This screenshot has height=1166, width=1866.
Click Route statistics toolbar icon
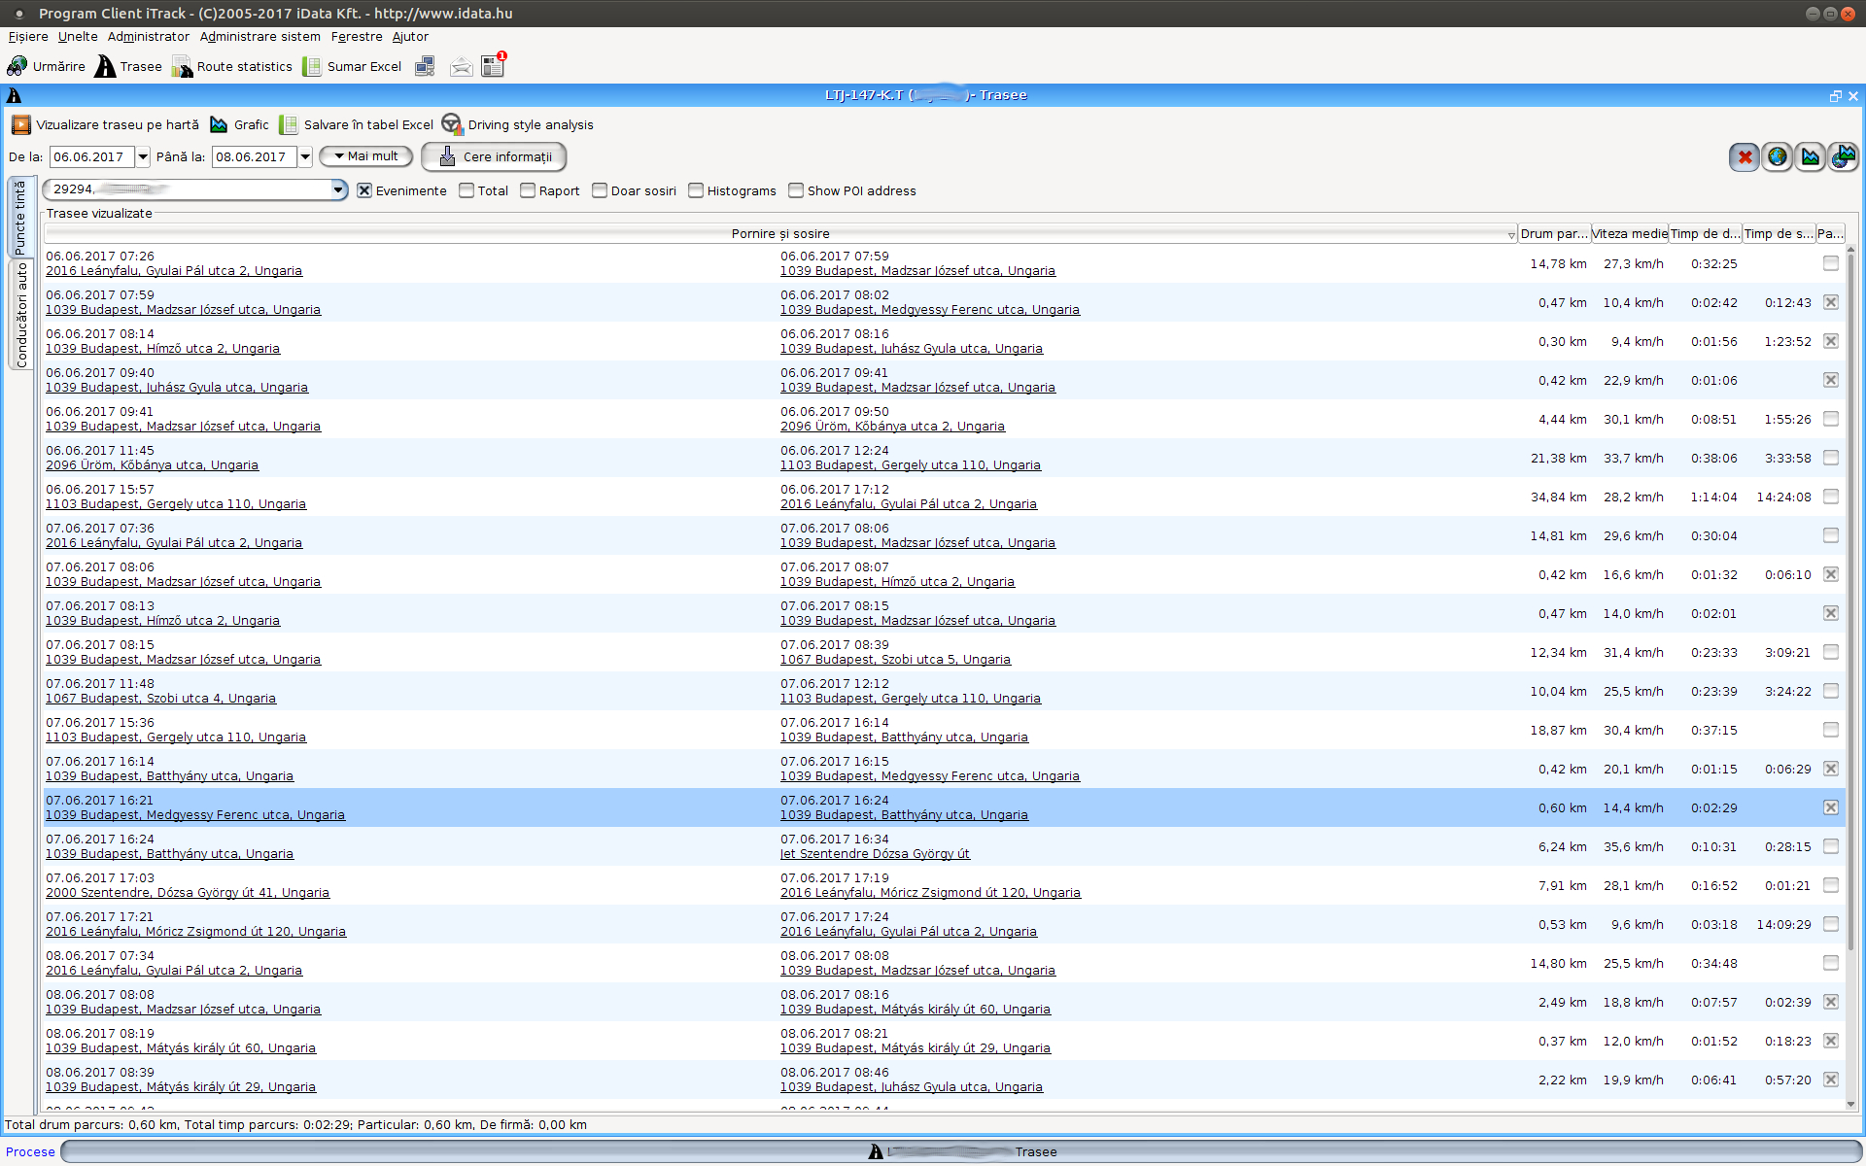point(182,66)
